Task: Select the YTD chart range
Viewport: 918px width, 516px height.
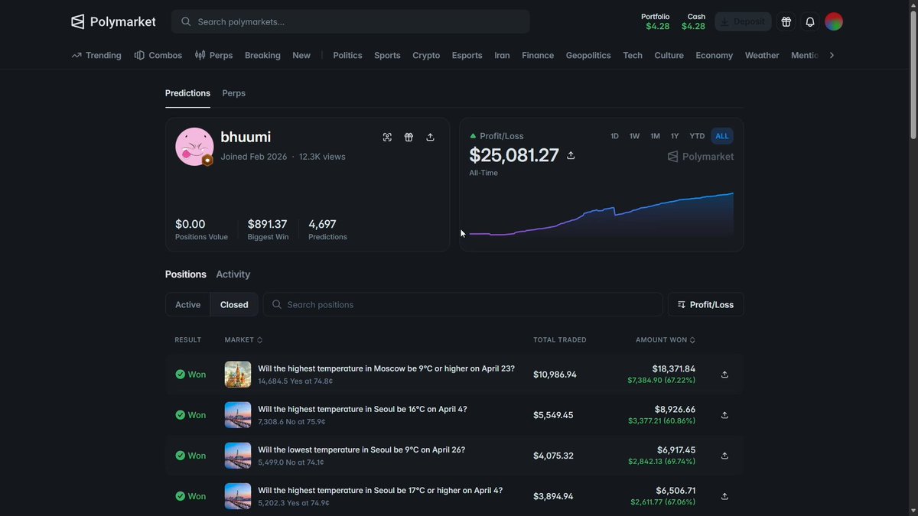Action: 697,136
